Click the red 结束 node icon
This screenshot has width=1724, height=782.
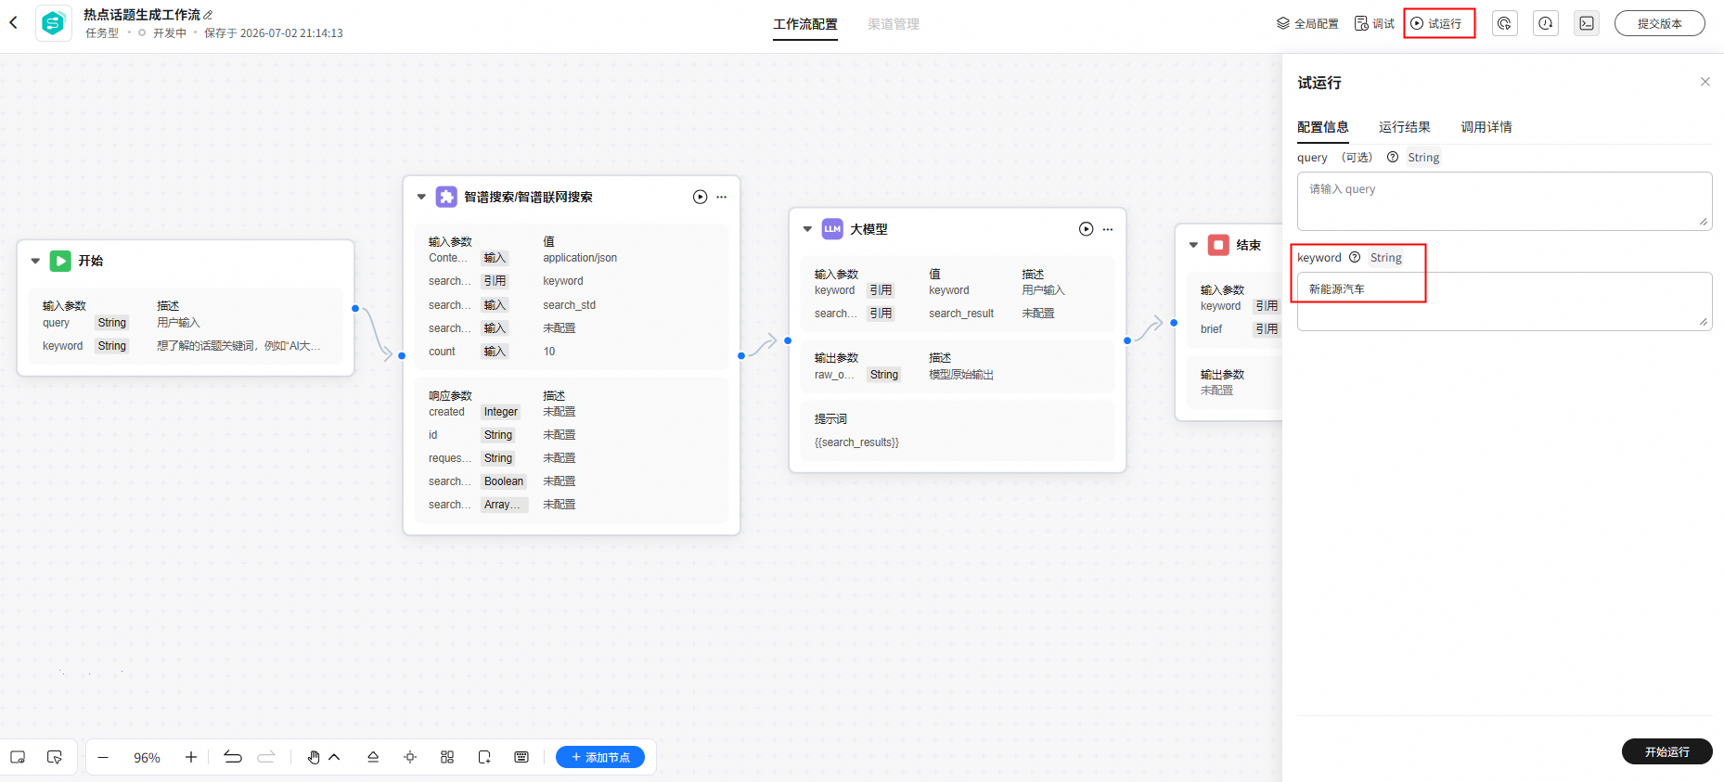1218,245
